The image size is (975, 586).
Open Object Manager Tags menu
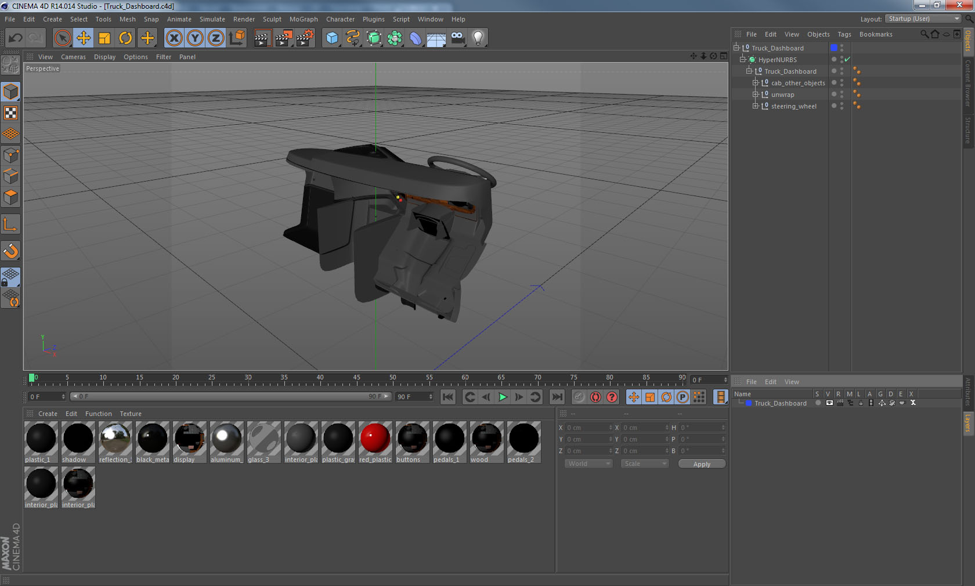tap(844, 34)
